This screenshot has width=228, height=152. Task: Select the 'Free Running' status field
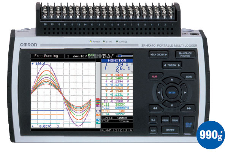[x=47, y=56]
